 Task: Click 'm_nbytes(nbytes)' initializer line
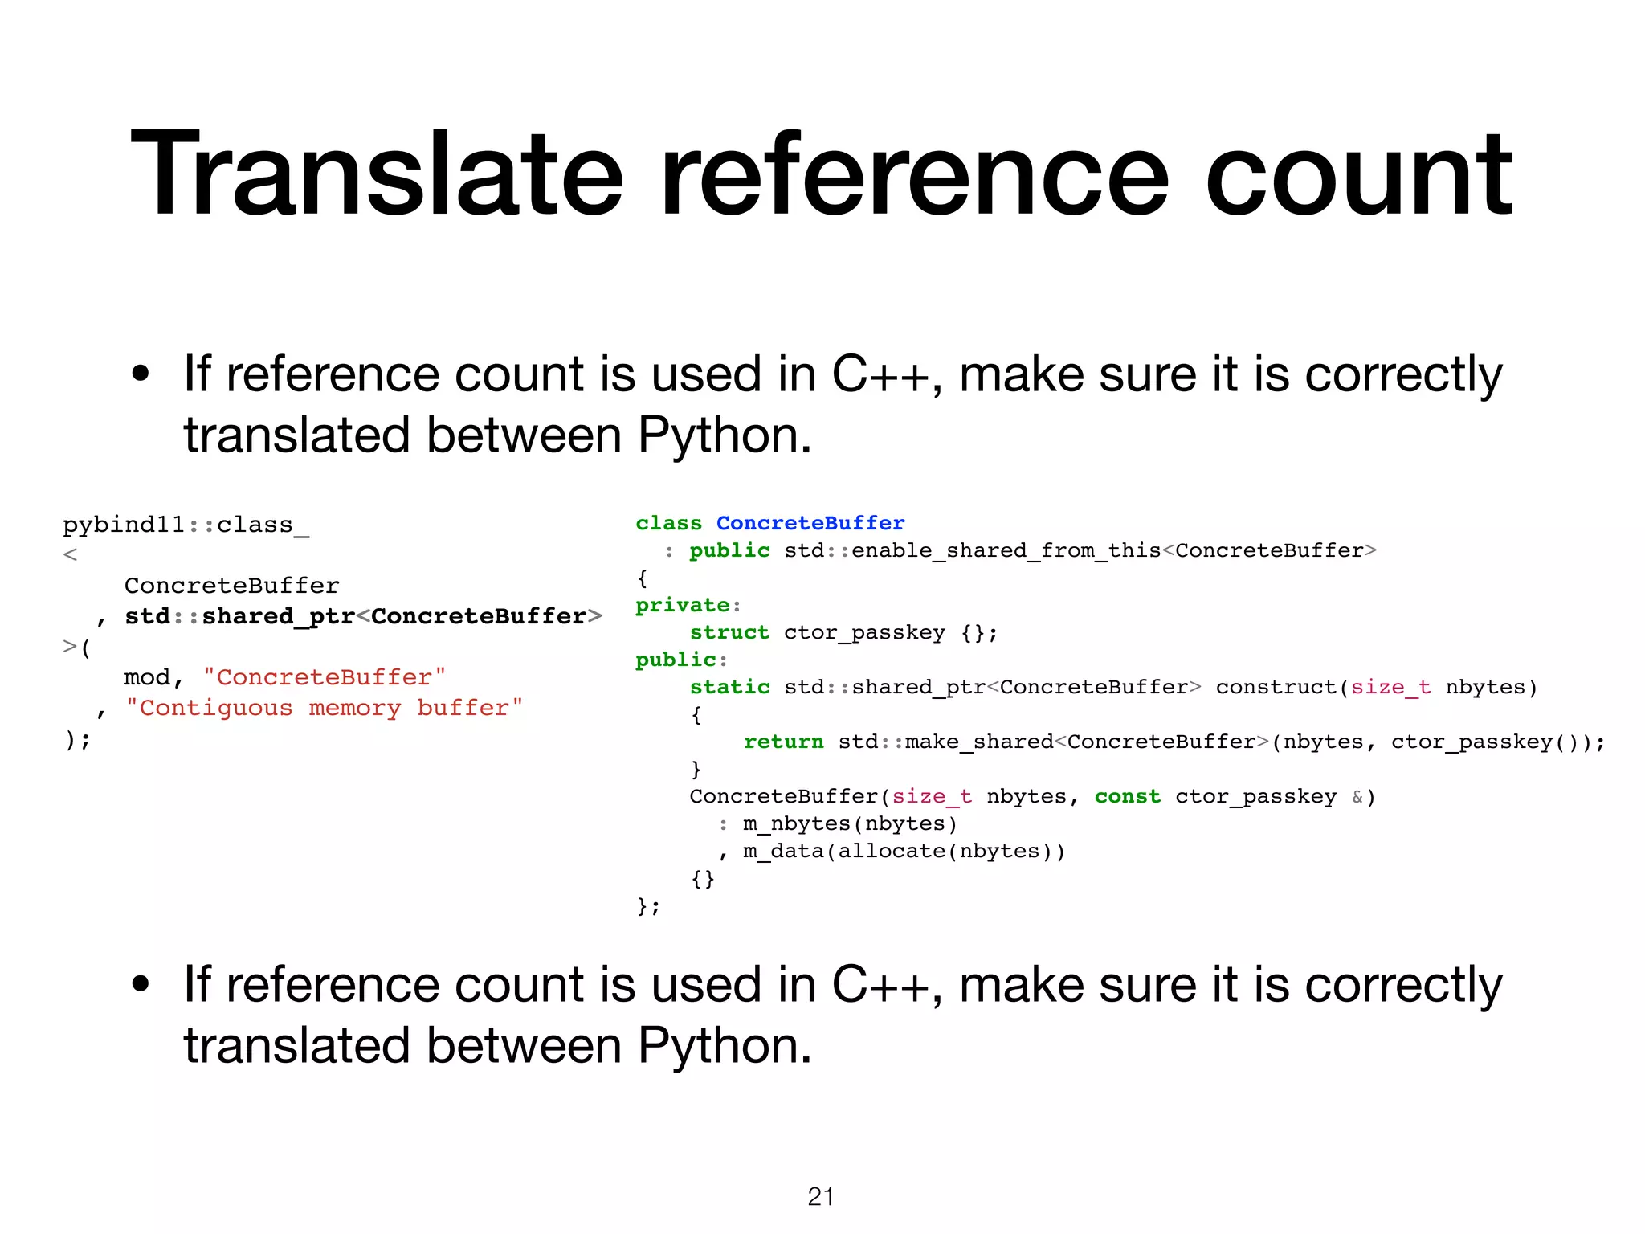[850, 823]
